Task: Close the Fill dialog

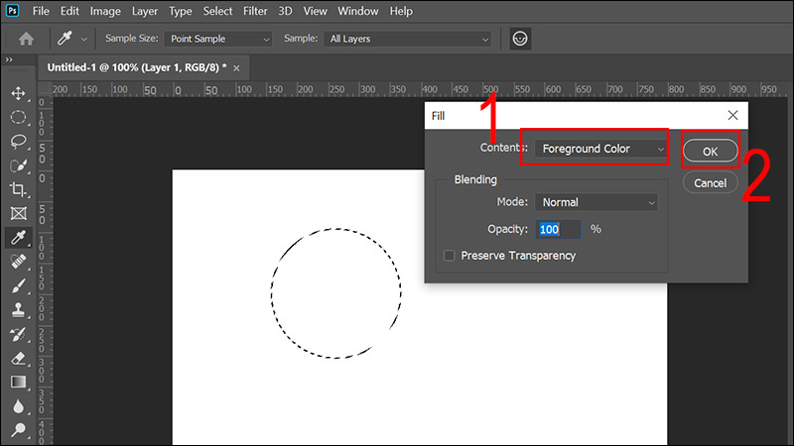Action: (x=732, y=115)
